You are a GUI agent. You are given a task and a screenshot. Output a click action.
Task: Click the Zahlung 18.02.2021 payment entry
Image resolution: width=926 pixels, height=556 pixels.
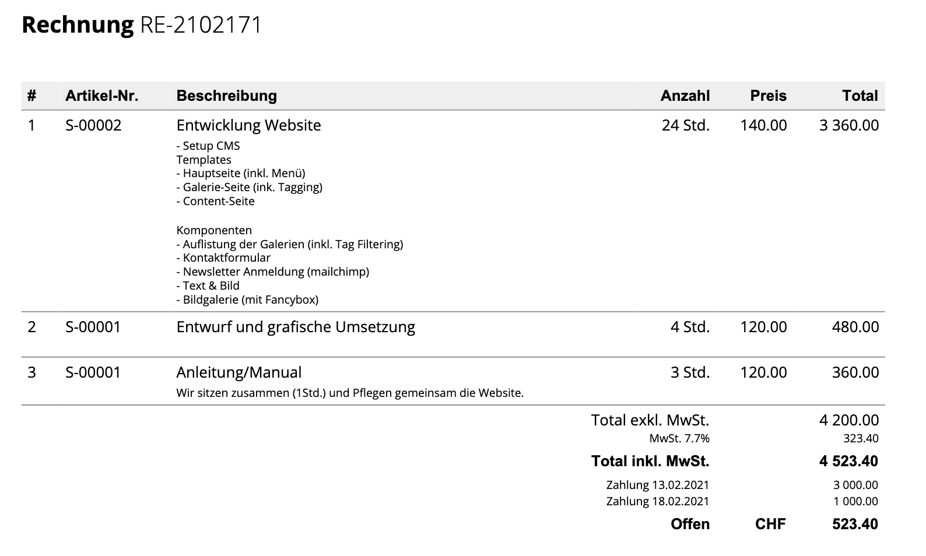pyautogui.click(x=658, y=501)
